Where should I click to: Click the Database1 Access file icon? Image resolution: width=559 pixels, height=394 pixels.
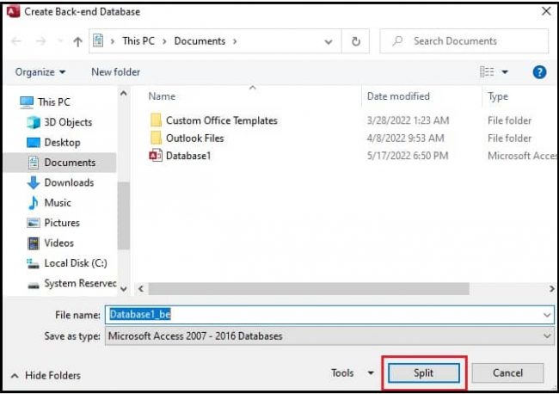156,156
